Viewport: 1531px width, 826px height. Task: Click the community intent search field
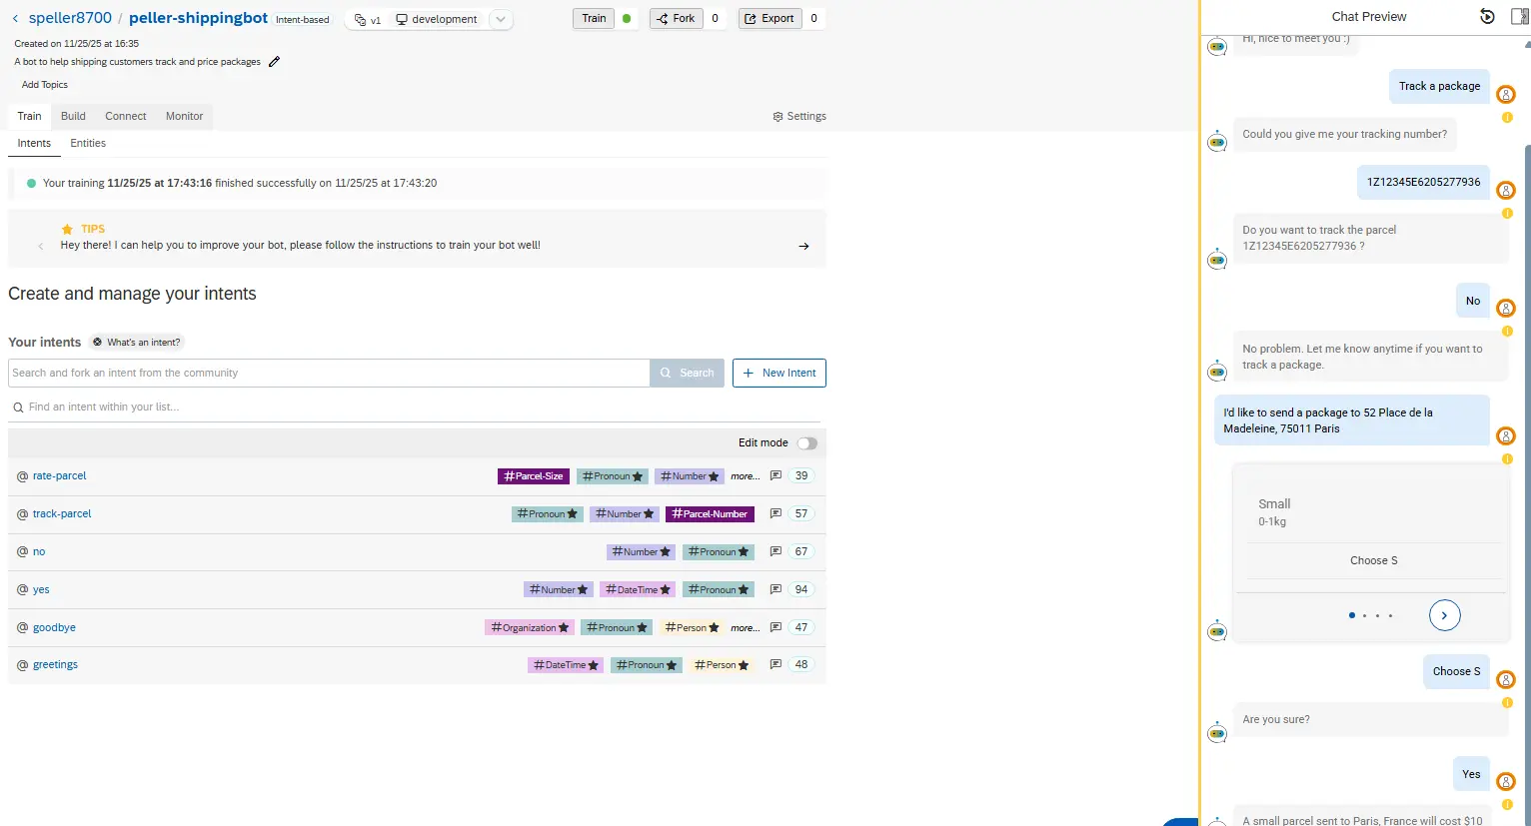pos(328,373)
